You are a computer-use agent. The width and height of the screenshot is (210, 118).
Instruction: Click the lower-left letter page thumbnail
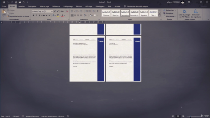coord(87,59)
